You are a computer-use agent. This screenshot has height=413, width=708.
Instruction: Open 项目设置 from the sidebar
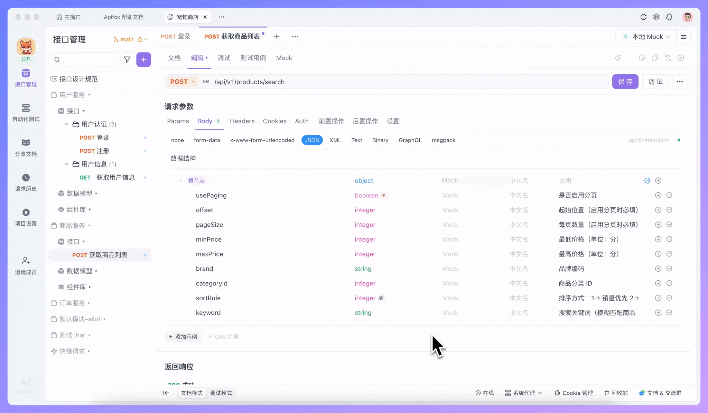[x=26, y=217]
